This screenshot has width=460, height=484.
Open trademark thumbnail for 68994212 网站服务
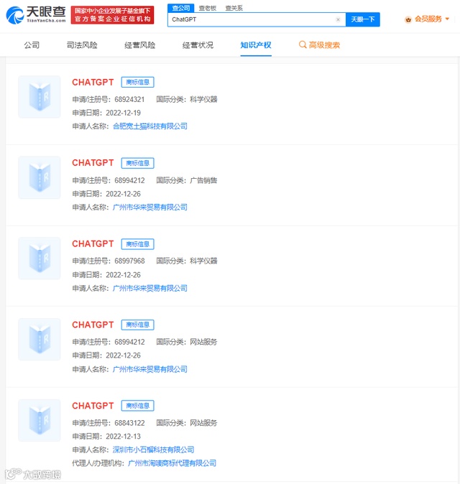coord(40,339)
